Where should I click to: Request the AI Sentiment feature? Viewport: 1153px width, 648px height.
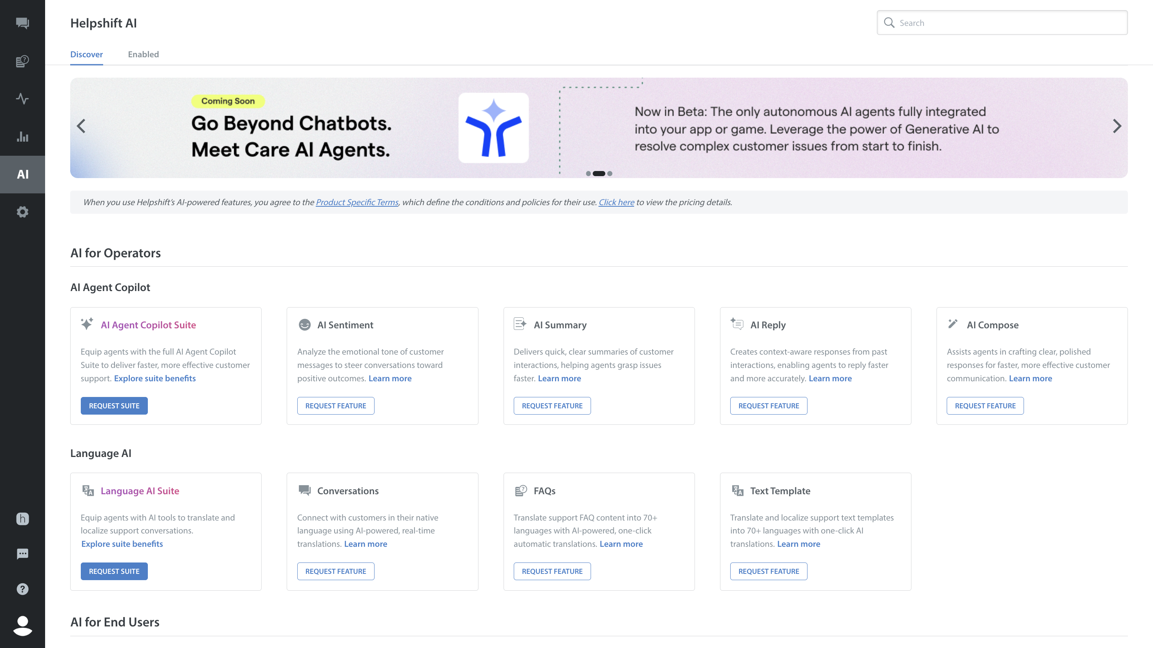tap(335, 406)
